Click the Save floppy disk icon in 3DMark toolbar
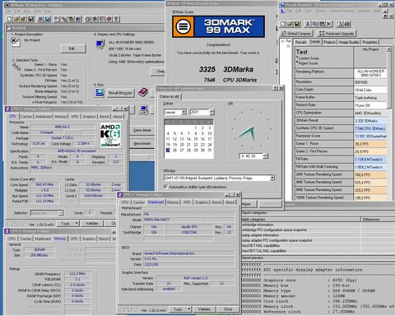The image size is (395, 316). pos(31,19)
